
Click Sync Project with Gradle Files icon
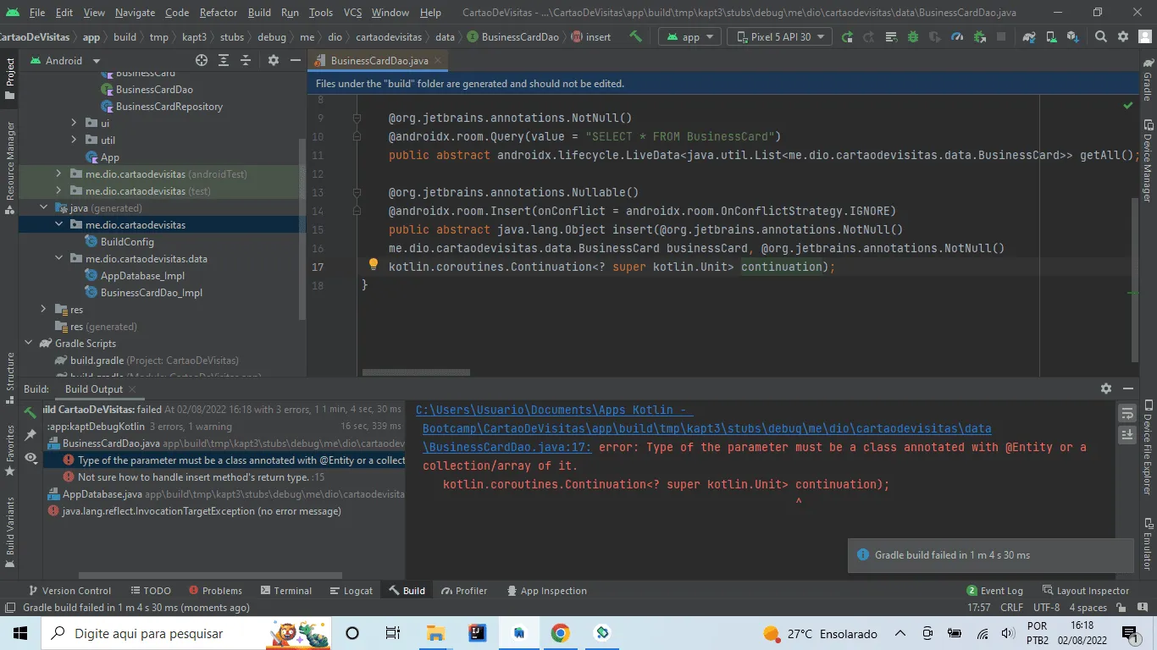pyautogui.click(x=1029, y=36)
